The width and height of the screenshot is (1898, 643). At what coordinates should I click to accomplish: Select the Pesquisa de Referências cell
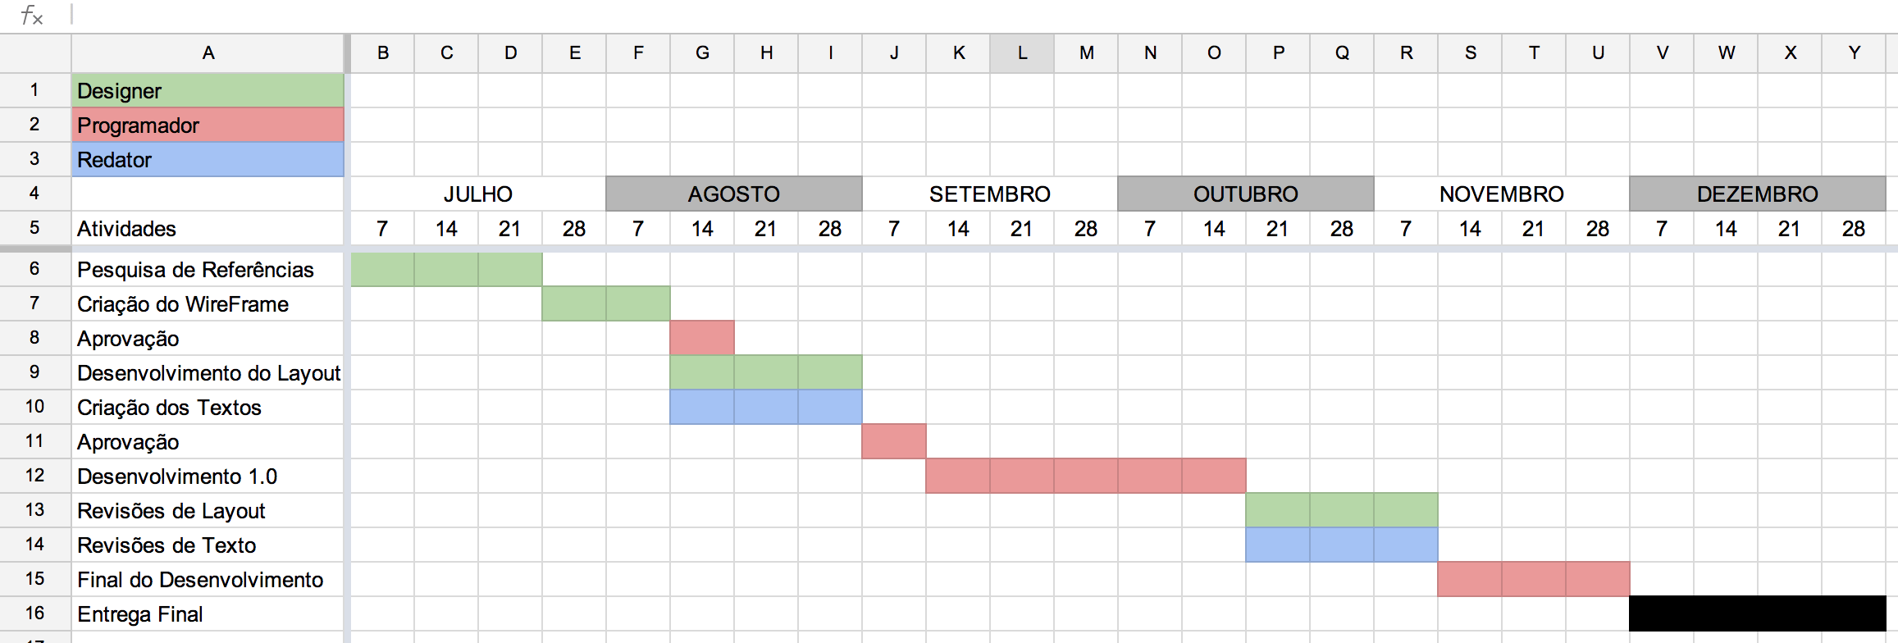tap(208, 270)
